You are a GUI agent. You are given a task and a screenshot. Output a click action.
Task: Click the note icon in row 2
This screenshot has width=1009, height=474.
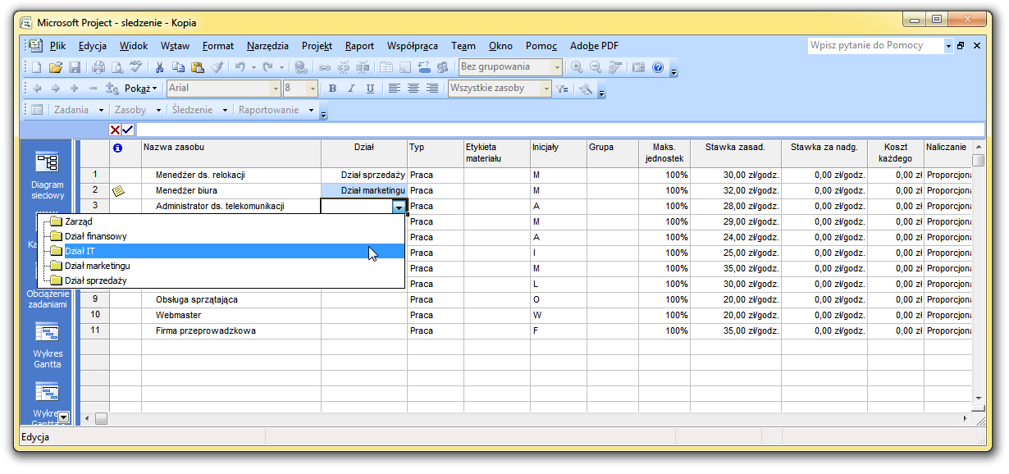point(118,191)
